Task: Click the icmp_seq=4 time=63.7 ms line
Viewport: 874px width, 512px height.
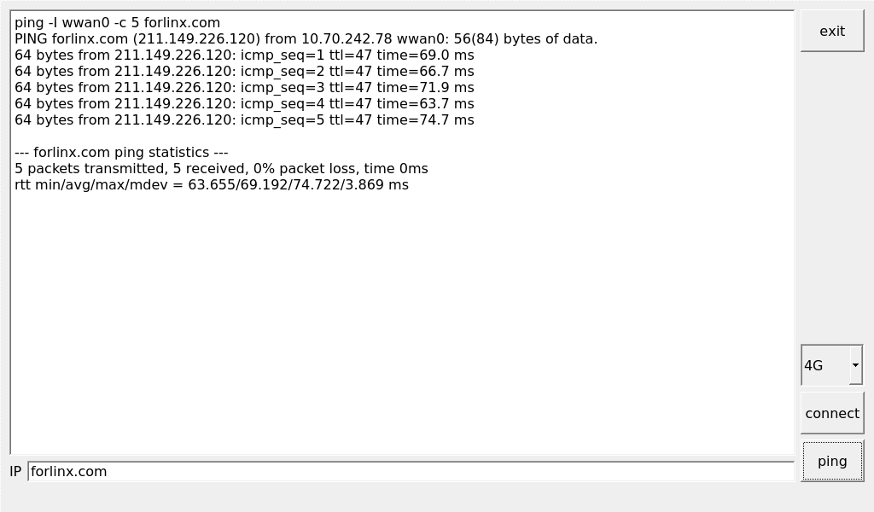Action: pos(244,103)
